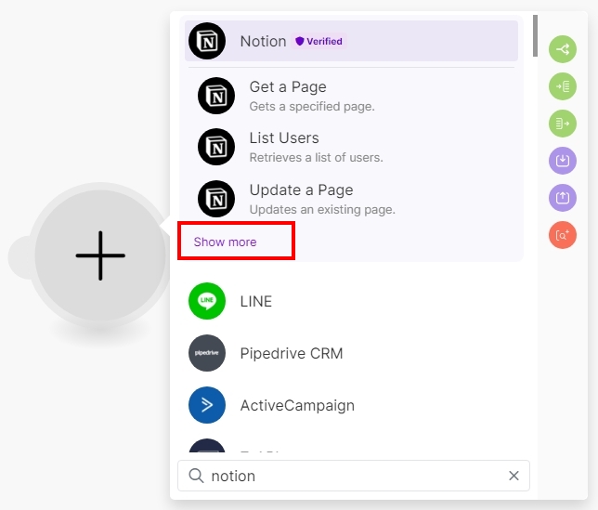This screenshot has width=598, height=510.
Task: Click the magnifier icon in search box
Action: pos(196,476)
